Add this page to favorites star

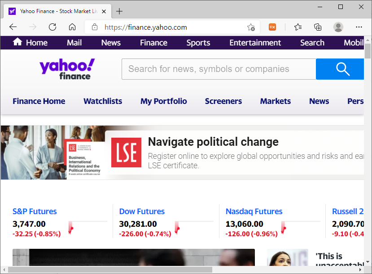point(251,27)
